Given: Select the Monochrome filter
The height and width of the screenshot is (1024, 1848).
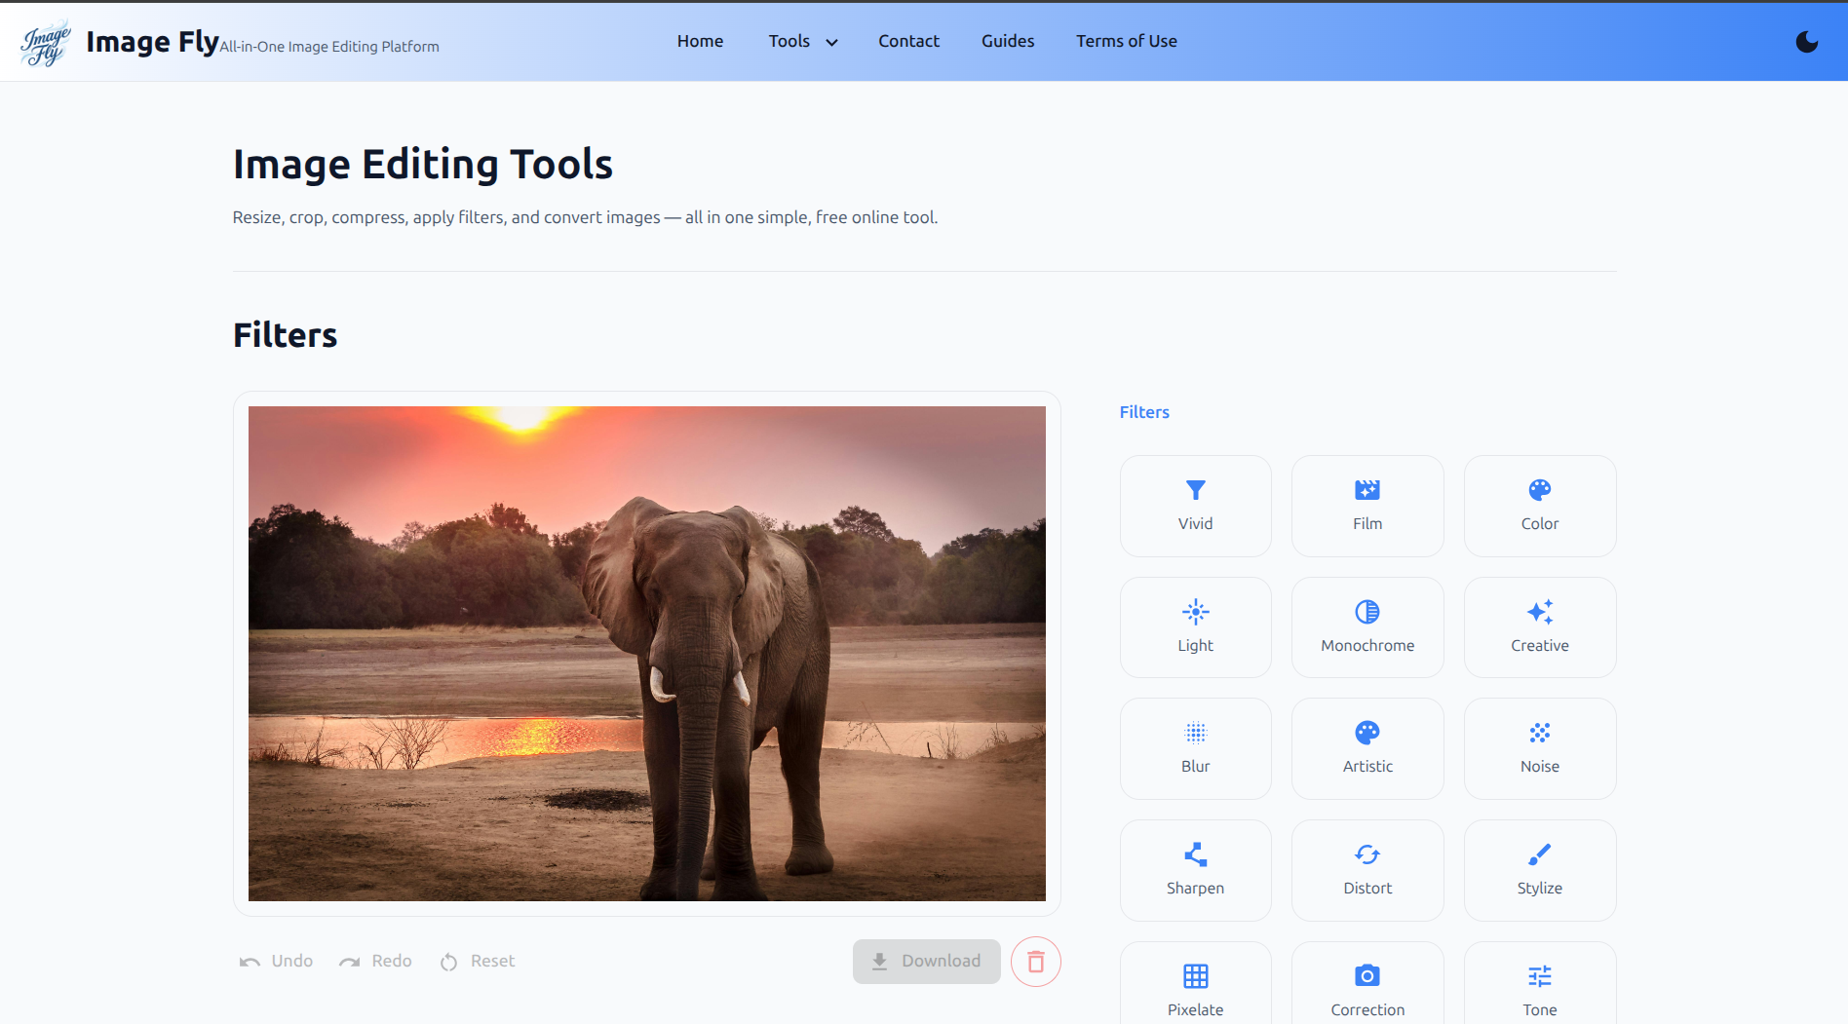Looking at the screenshot, I should [x=1367, y=627].
